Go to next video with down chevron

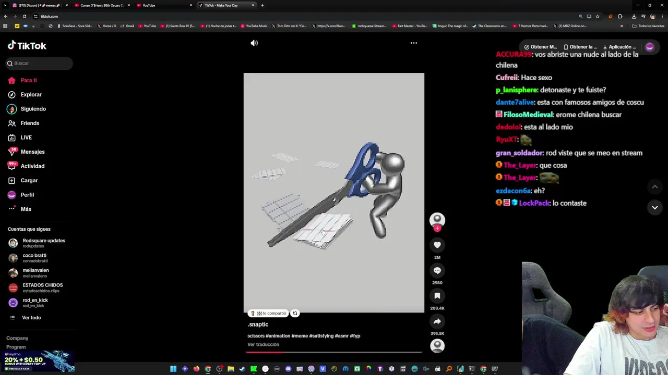pos(654,207)
